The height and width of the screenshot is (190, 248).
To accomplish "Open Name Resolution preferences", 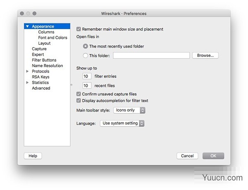I will coord(48,66).
